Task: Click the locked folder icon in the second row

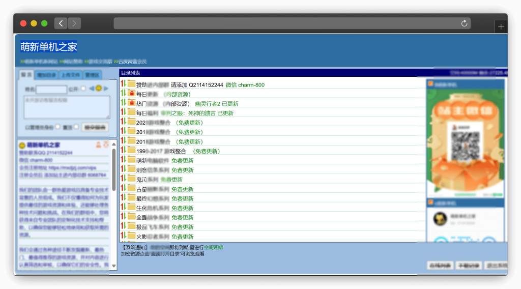Action: coord(131,94)
